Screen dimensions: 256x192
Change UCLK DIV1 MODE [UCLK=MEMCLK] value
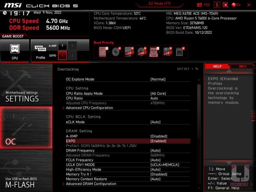[x=165, y=165]
